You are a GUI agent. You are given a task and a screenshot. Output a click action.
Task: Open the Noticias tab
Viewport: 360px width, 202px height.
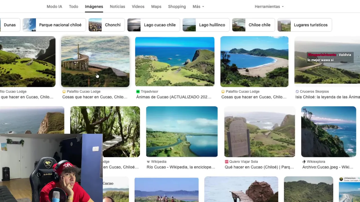coord(117,6)
